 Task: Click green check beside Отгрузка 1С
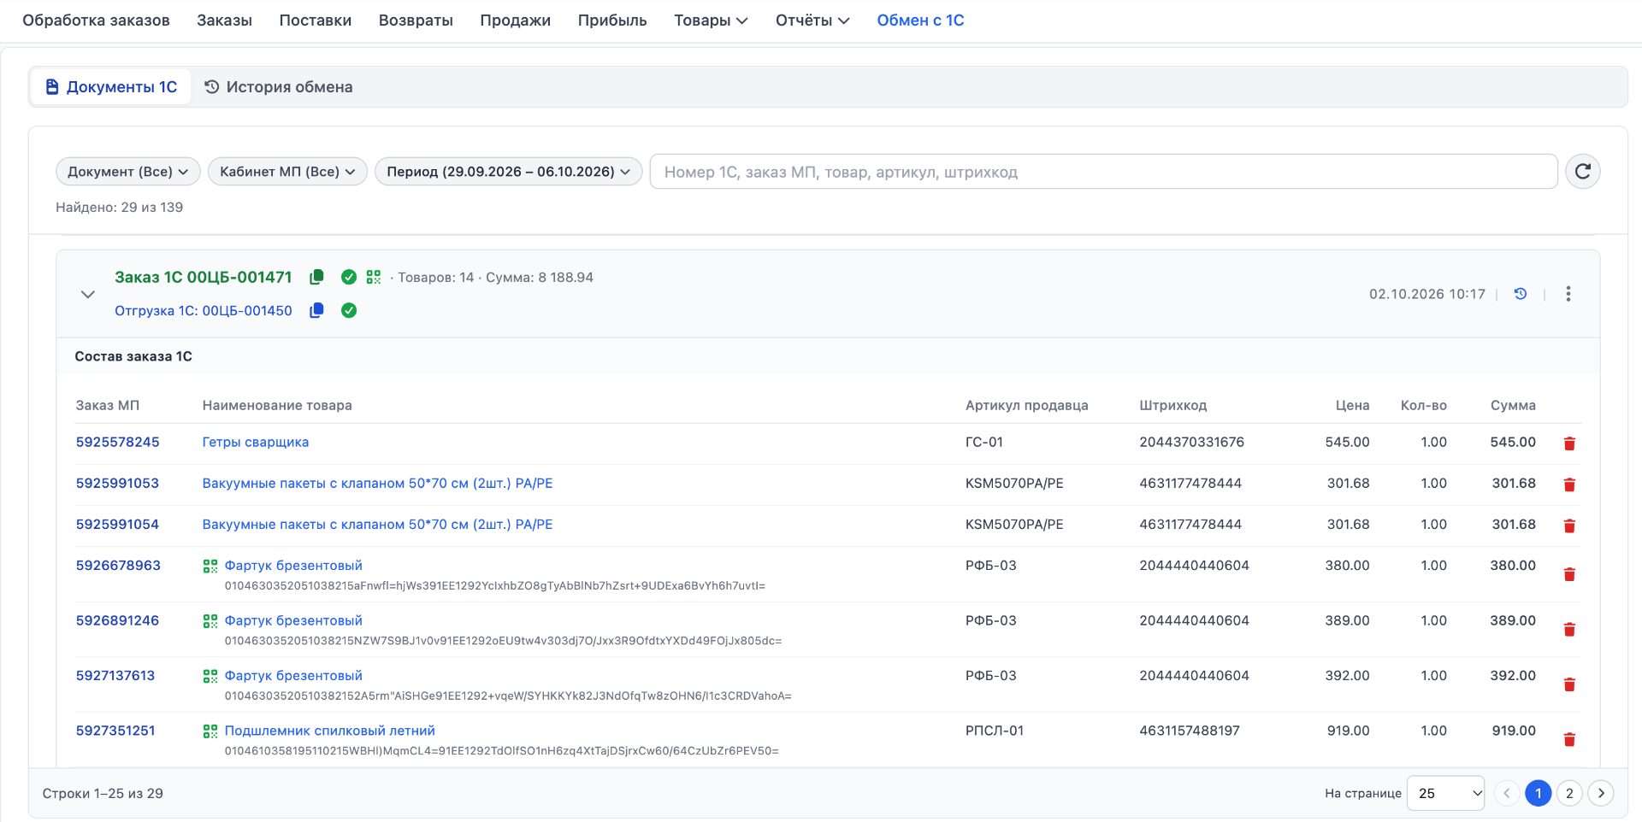point(349,310)
